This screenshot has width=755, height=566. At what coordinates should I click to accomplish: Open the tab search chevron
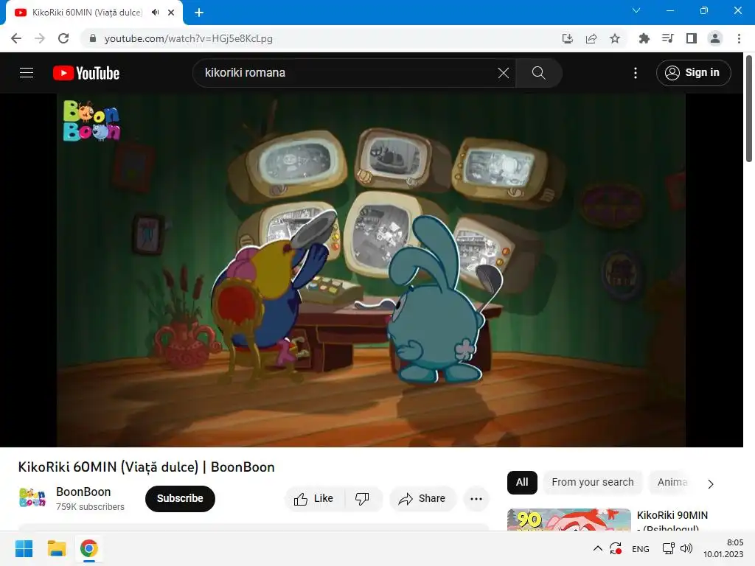(636, 10)
